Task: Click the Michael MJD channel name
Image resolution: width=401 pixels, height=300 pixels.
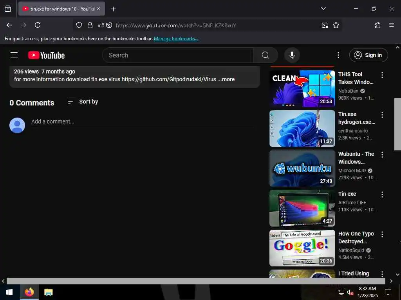Action: coord(352,170)
